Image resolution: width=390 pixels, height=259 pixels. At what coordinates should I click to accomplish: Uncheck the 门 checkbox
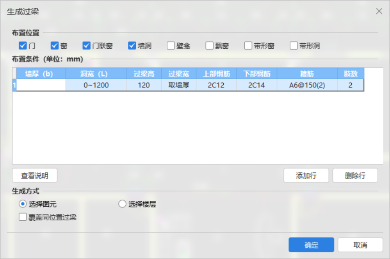[23, 46]
